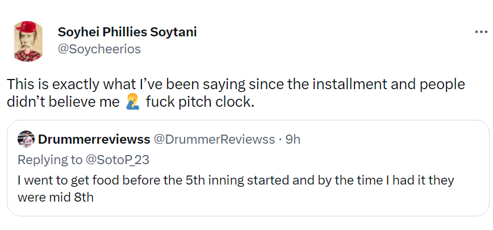The width and height of the screenshot is (493, 230).
Task: Open quoted tweet text about getting food
Action: coord(227,180)
